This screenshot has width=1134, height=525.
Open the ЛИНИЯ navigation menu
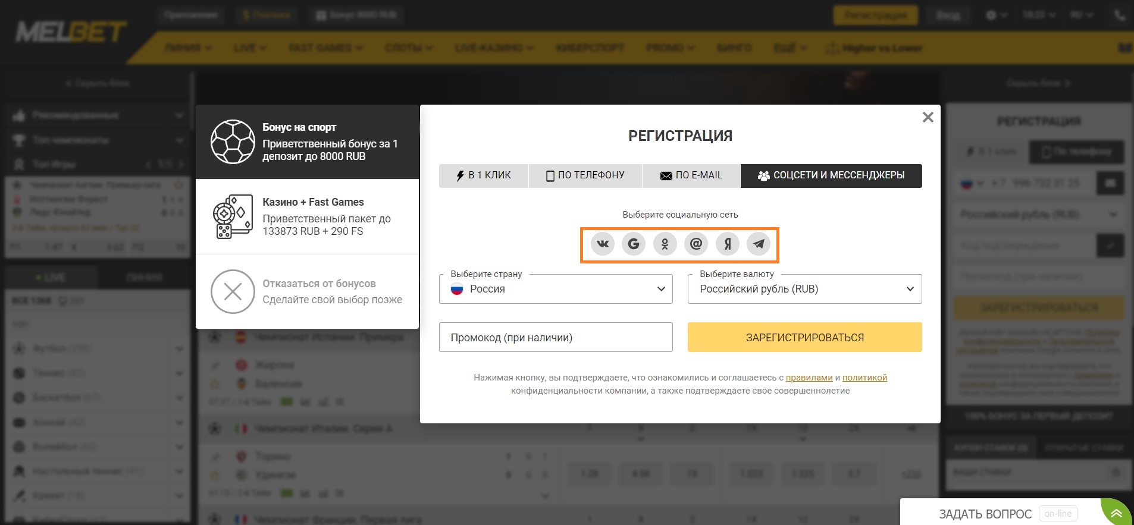tap(188, 48)
